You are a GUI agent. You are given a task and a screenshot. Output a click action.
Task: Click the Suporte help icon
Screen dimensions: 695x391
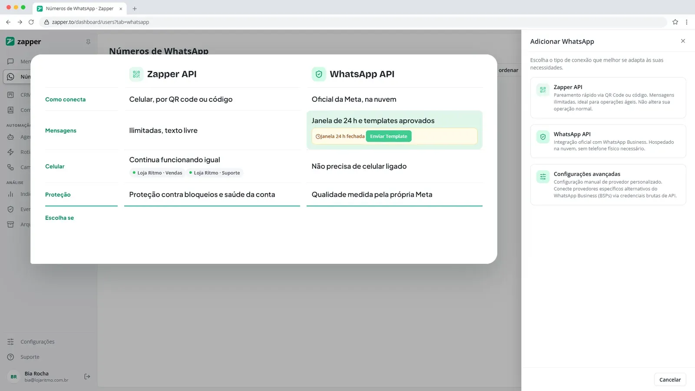(10, 357)
